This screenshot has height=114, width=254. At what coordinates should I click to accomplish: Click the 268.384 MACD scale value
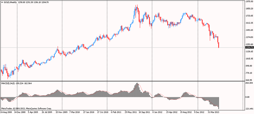(249, 83)
